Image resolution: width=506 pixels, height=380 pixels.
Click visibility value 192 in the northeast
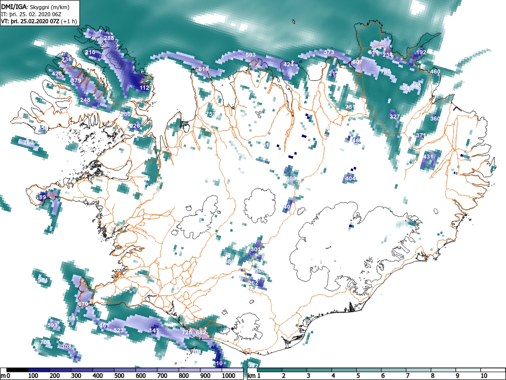tap(421, 52)
